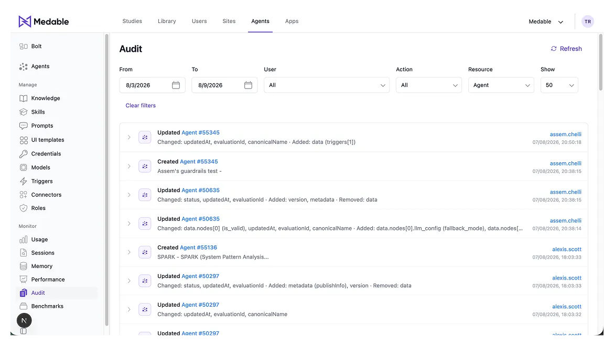
Task: Switch to the Library tab
Action: point(167,21)
